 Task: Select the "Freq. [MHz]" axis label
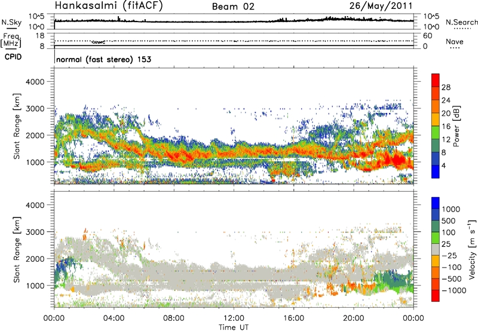pyautogui.click(x=11, y=41)
